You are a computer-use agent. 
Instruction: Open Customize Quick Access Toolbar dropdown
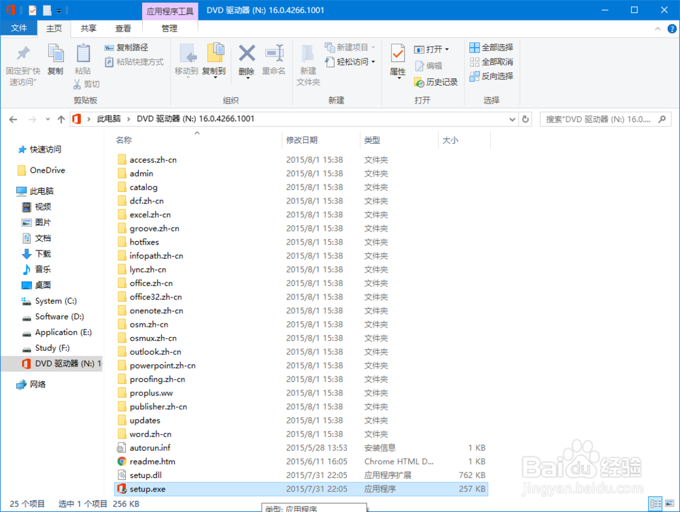[59, 10]
